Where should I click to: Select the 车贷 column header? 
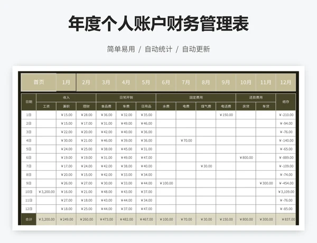coord(266,106)
